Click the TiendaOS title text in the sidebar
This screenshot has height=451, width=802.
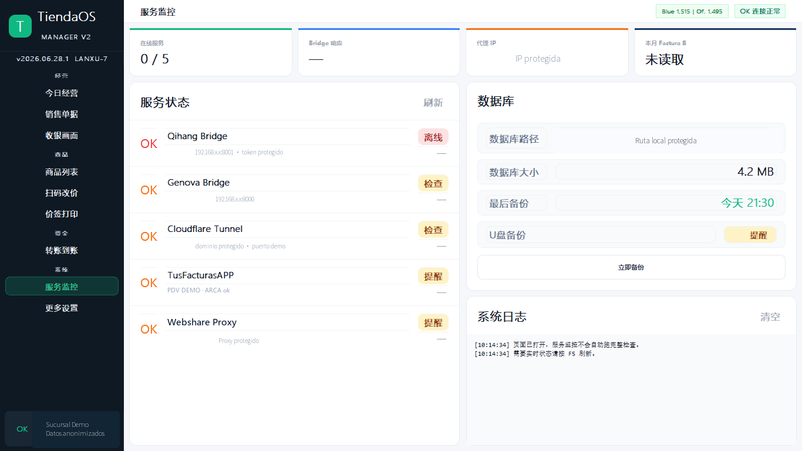pos(66,17)
